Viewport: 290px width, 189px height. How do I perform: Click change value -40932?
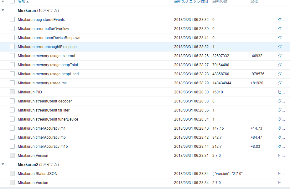point(256,56)
